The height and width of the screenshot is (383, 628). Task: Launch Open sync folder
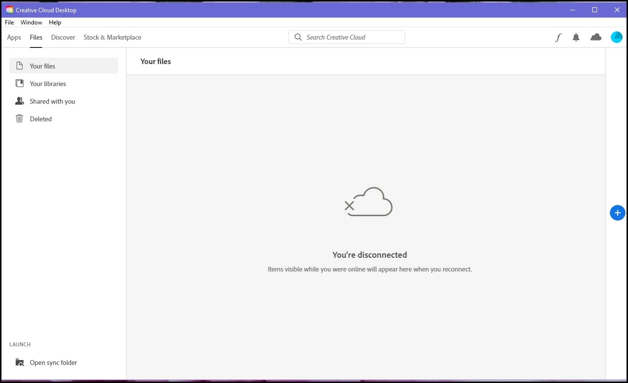click(x=64, y=362)
